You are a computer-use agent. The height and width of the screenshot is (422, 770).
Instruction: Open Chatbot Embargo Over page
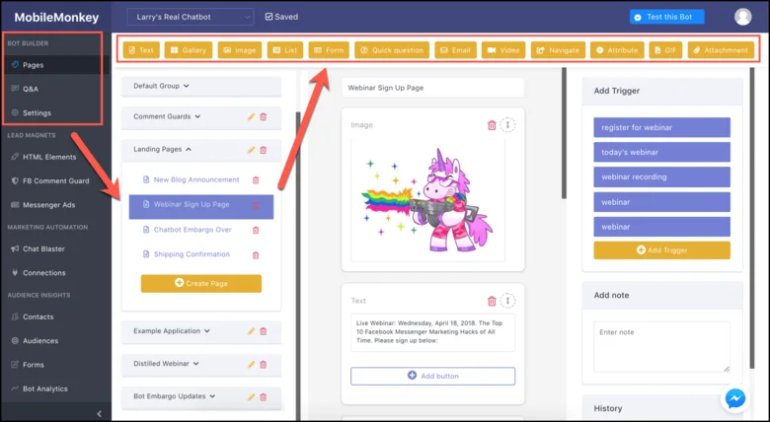(x=192, y=230)
